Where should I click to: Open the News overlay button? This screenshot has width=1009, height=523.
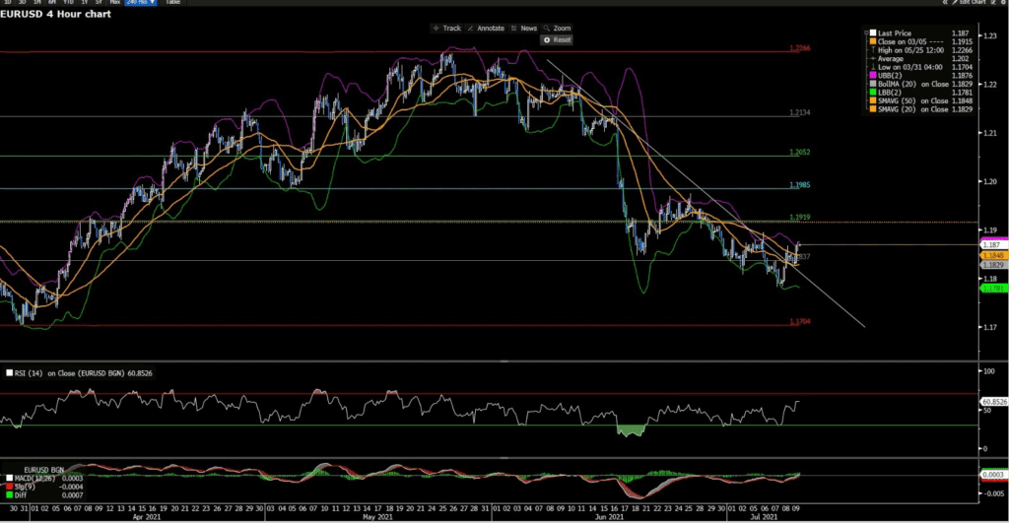pos(524,29)
